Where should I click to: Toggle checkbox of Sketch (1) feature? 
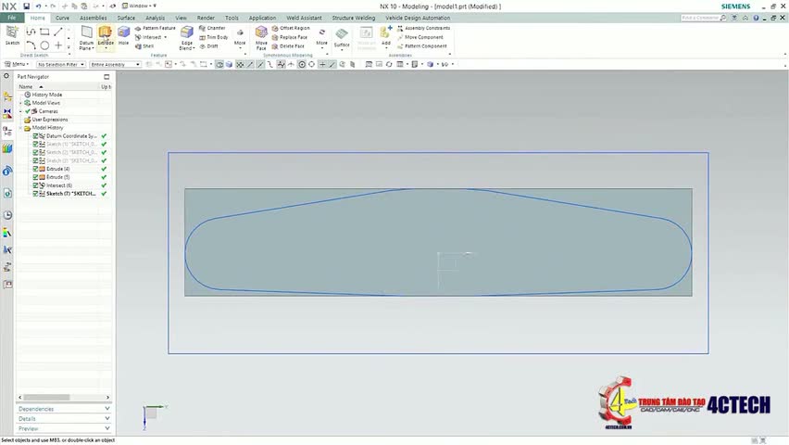pos(36,144)
